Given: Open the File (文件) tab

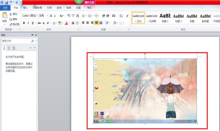Looking at the screenshot, I should tap(5, 8).
